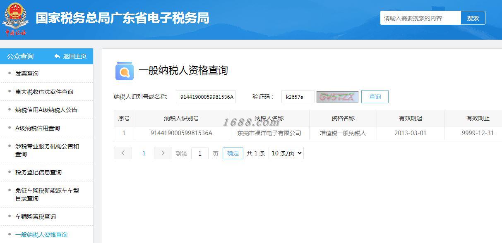
Task: Focus the header search input field
Action: click(420, 18)
